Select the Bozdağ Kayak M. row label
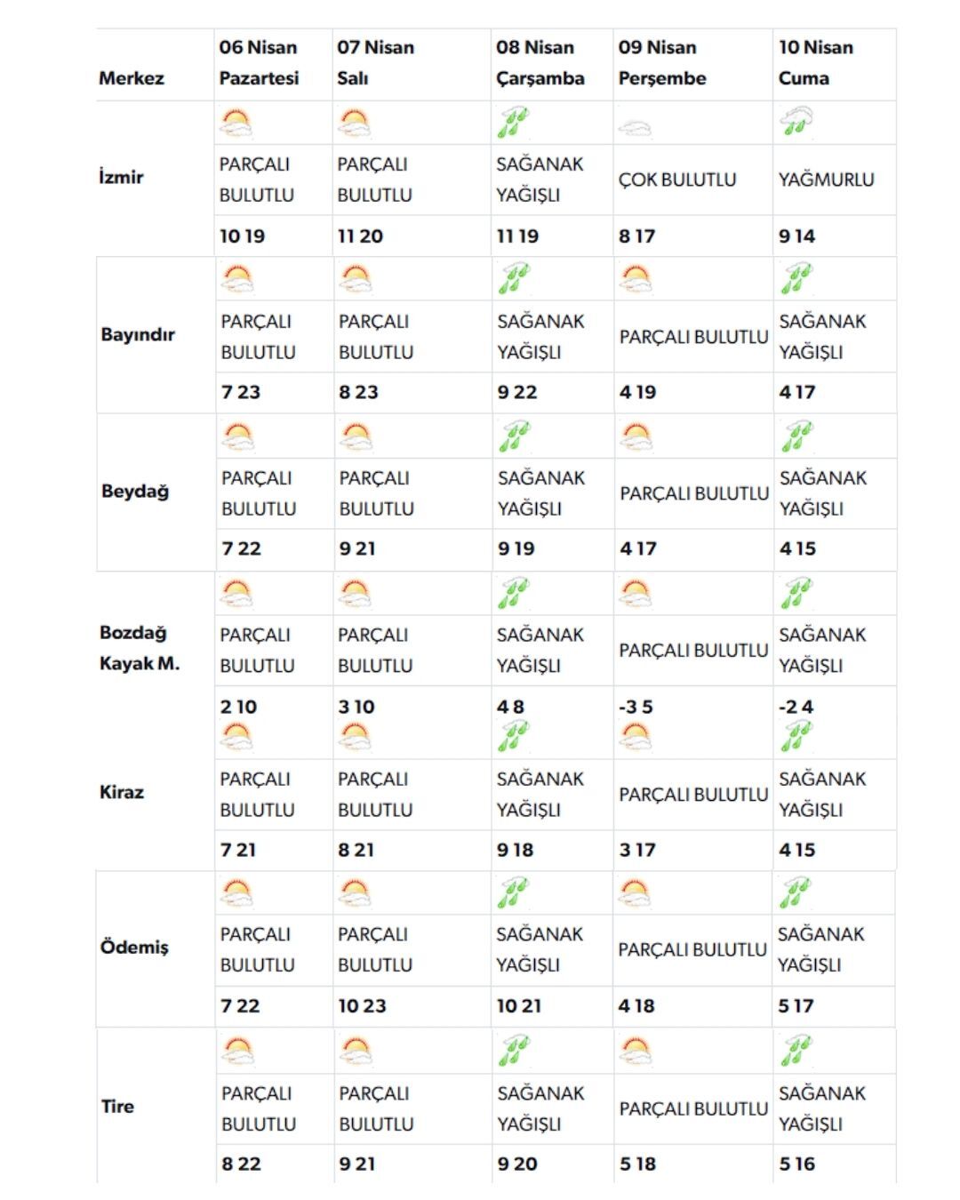The image size is (960, 1200). (140, 648)
